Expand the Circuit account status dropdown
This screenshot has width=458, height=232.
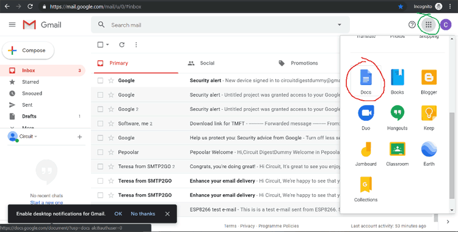point(35,137)
